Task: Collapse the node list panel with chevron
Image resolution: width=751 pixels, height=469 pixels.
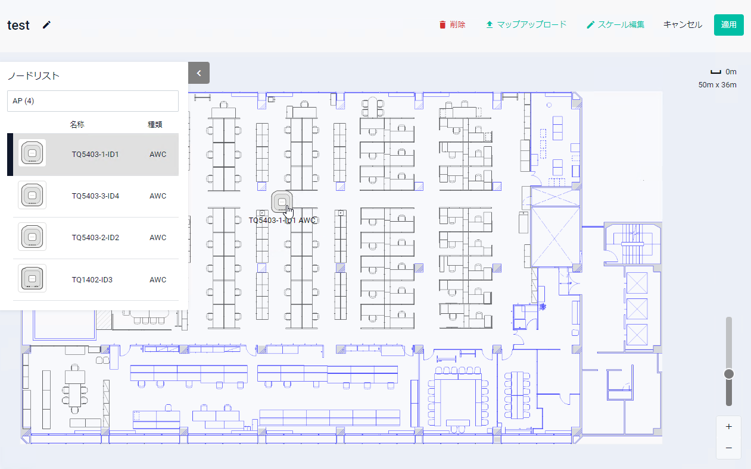Action: click(199, 73)
